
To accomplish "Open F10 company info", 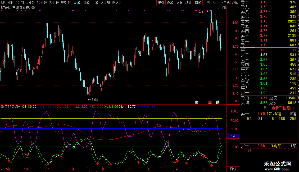I will pyautogui.click(x=207, y=2).
